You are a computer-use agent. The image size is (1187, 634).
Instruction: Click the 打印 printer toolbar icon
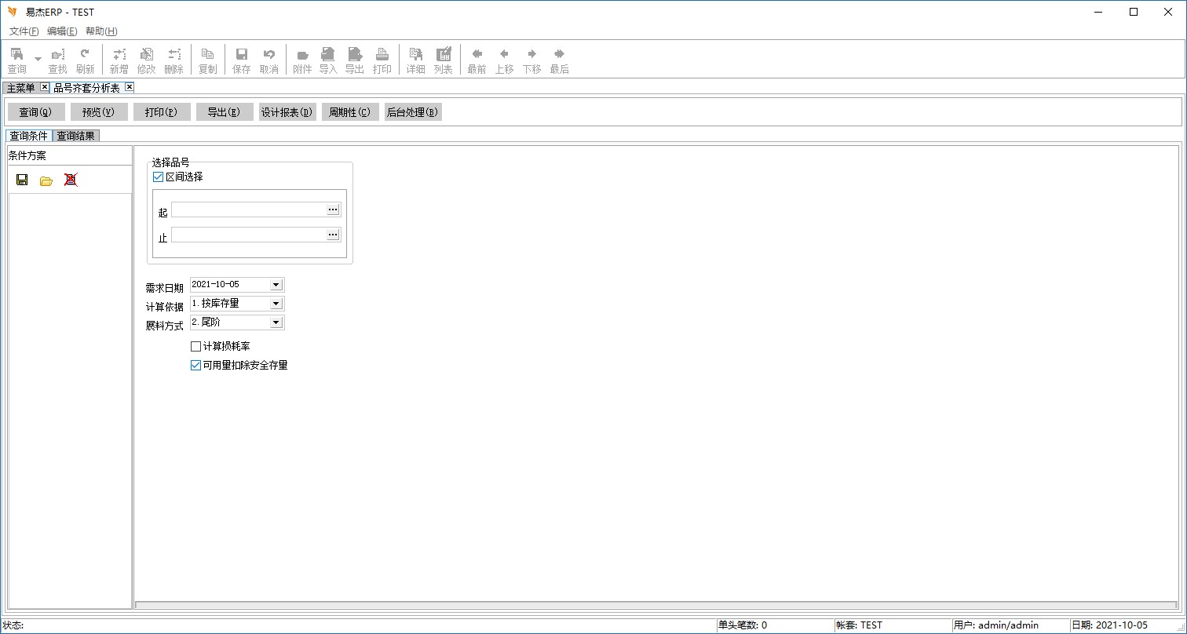tap(382, 60)
